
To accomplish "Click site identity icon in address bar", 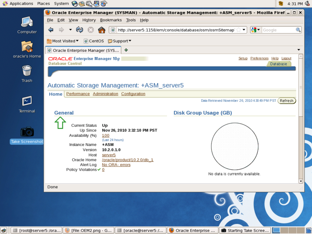I will (x=113, y=30).
